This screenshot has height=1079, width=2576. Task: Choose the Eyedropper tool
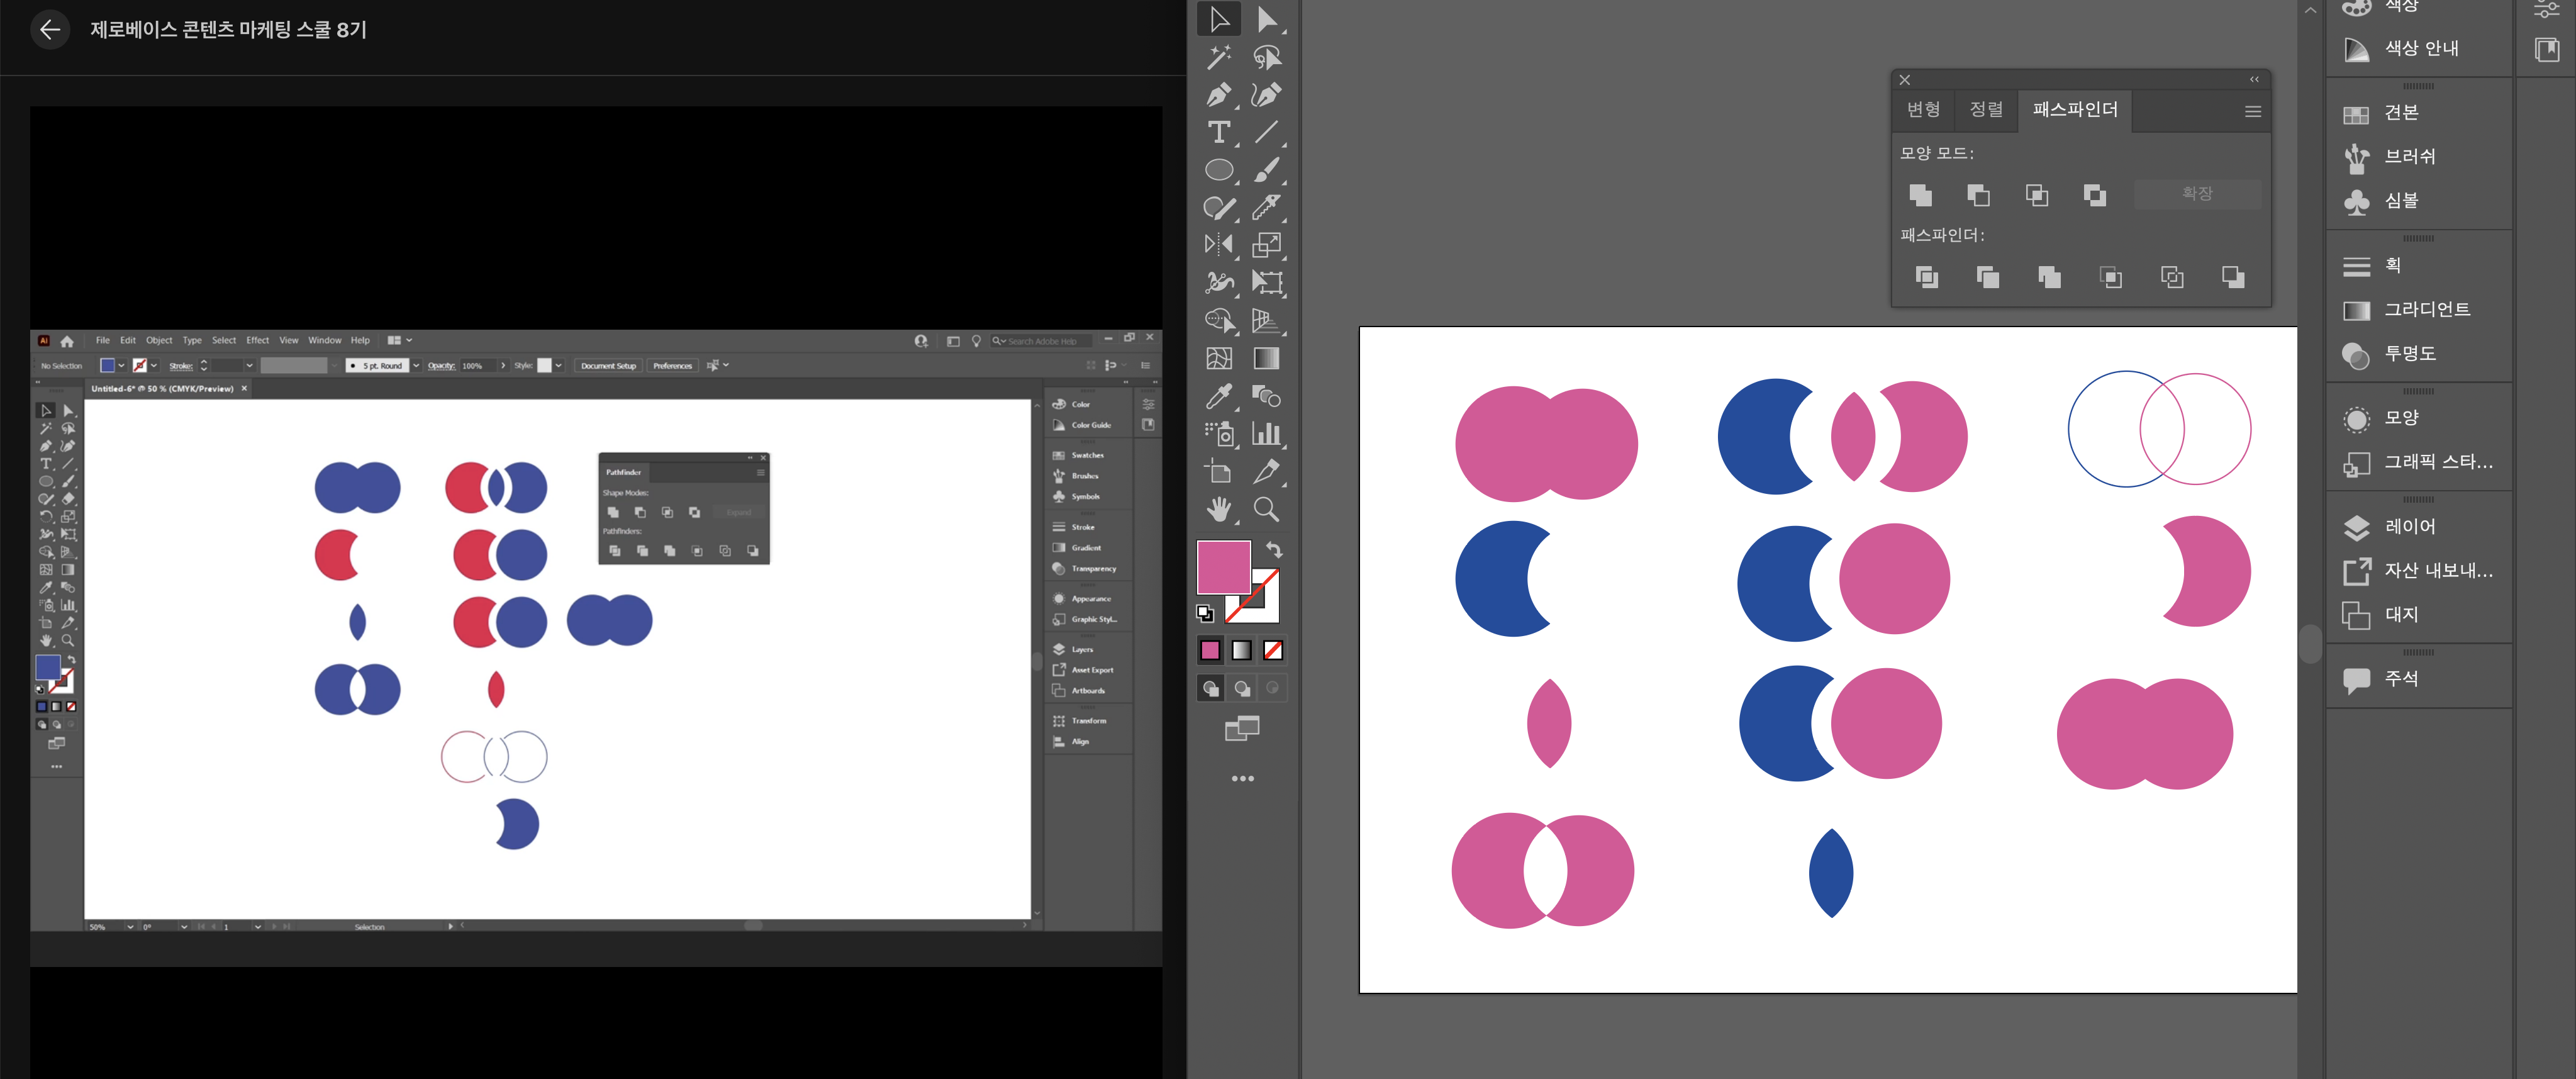1218,396
